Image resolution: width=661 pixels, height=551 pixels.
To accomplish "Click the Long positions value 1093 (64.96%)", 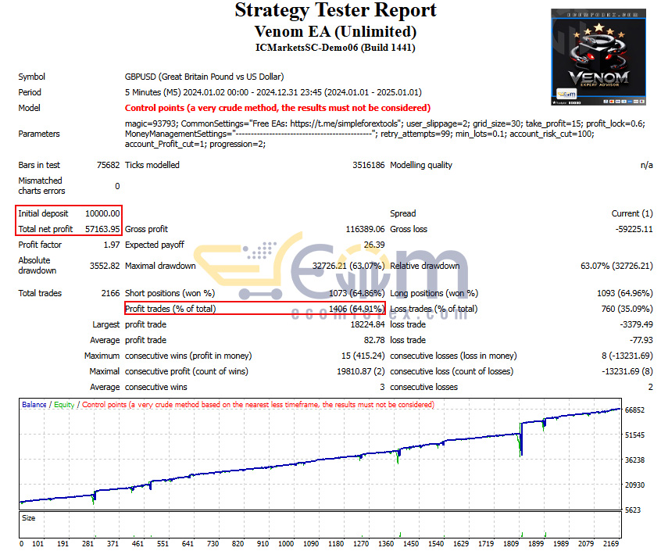I will pyautogui.click(x=625, y=293).
